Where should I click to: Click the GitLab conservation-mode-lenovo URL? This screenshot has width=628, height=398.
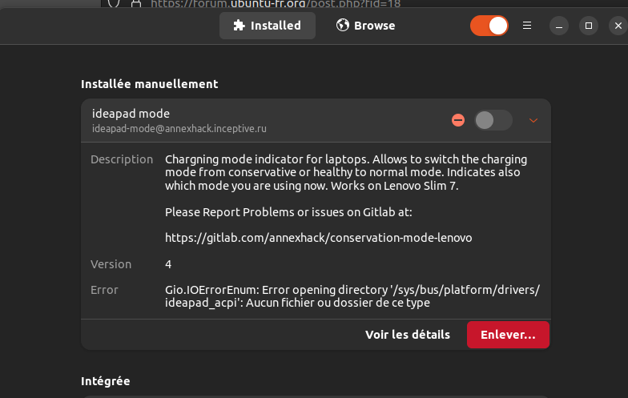pos(318,238)
